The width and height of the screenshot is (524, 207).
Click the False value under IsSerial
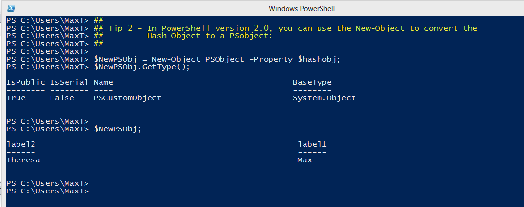(62, 98)
